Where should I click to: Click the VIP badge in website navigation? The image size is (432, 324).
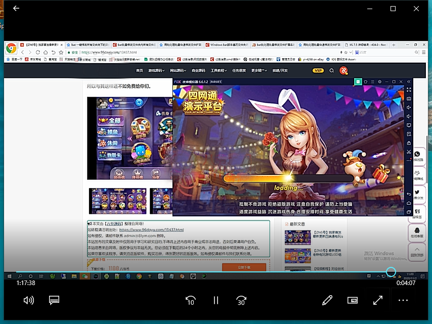click(x=318, y=70)
